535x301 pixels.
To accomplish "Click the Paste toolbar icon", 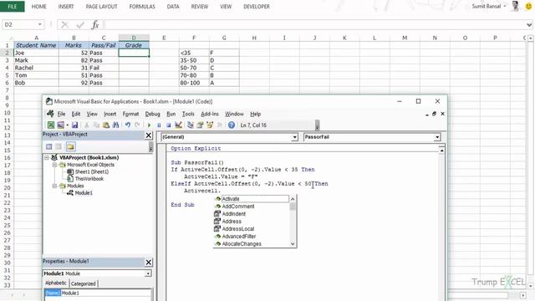I will point(106,125).
